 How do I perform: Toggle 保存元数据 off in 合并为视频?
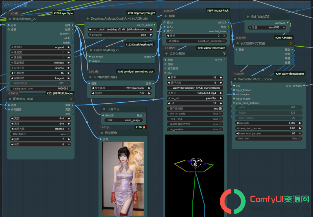pyautogui.click(x=220, y=109)
